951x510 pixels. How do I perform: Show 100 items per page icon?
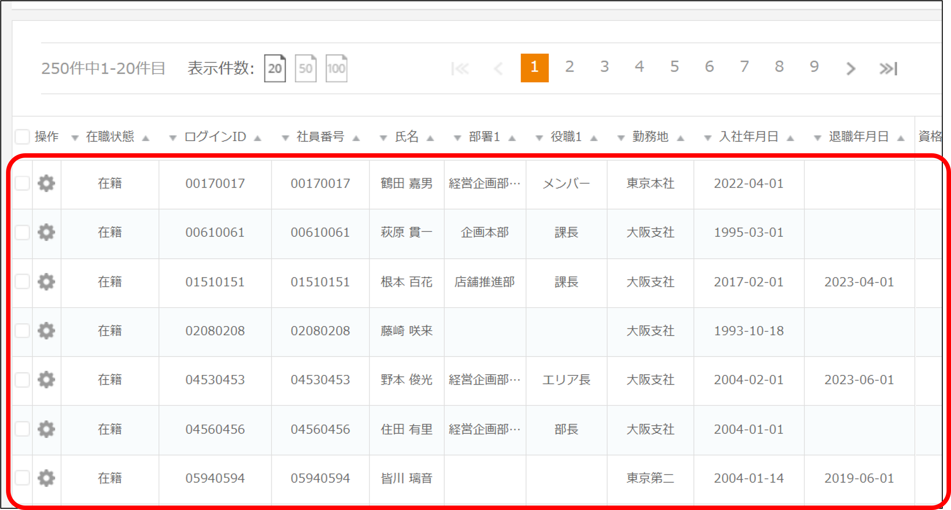pyautogui.click(x=336, y=68)
